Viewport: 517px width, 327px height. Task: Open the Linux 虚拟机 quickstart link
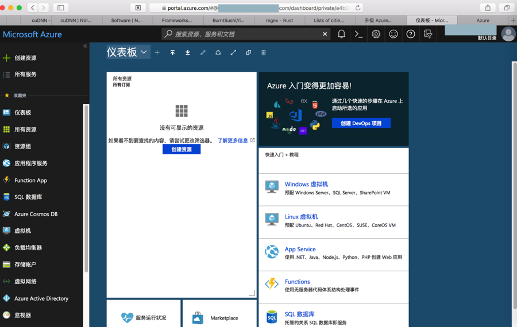[x=301, y=217]
